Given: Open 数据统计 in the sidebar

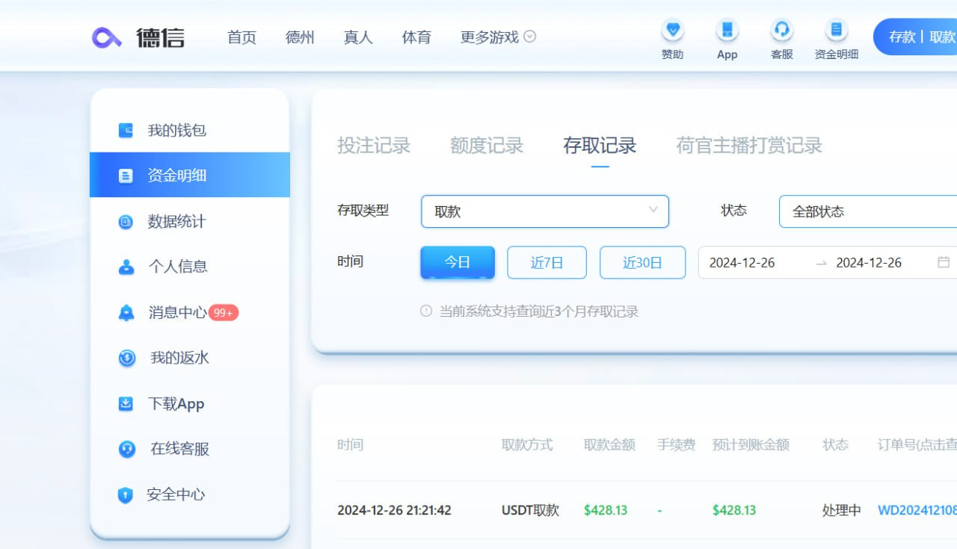Looking at the screenshot, I should (190, 221).
